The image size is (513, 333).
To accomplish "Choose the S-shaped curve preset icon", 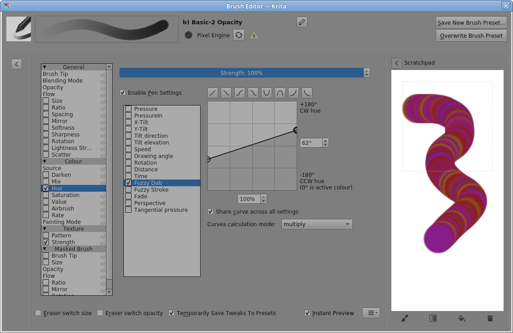I will pos(240,93).
